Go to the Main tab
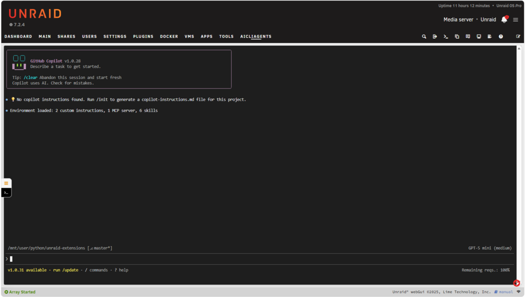Image resolution: width=525 pixels, height=297 pixels. pyautogui.click(x=45, y=37)
